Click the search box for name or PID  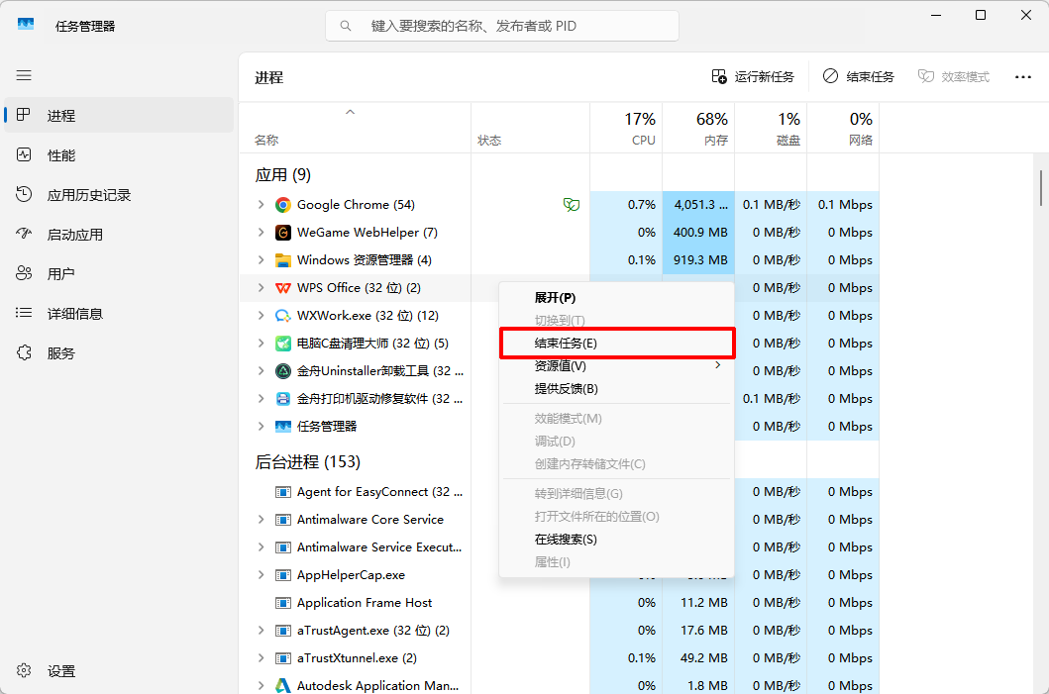pyautogui.click(x=502, y=26)
